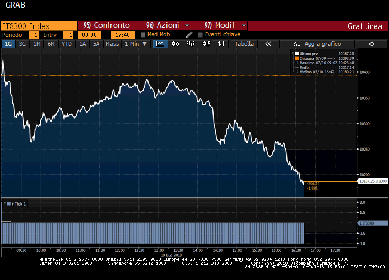Image resolution: width=389 pixels, height=280 pixels.
Task: Click the GRAB title text
Action: click(15, 5)
